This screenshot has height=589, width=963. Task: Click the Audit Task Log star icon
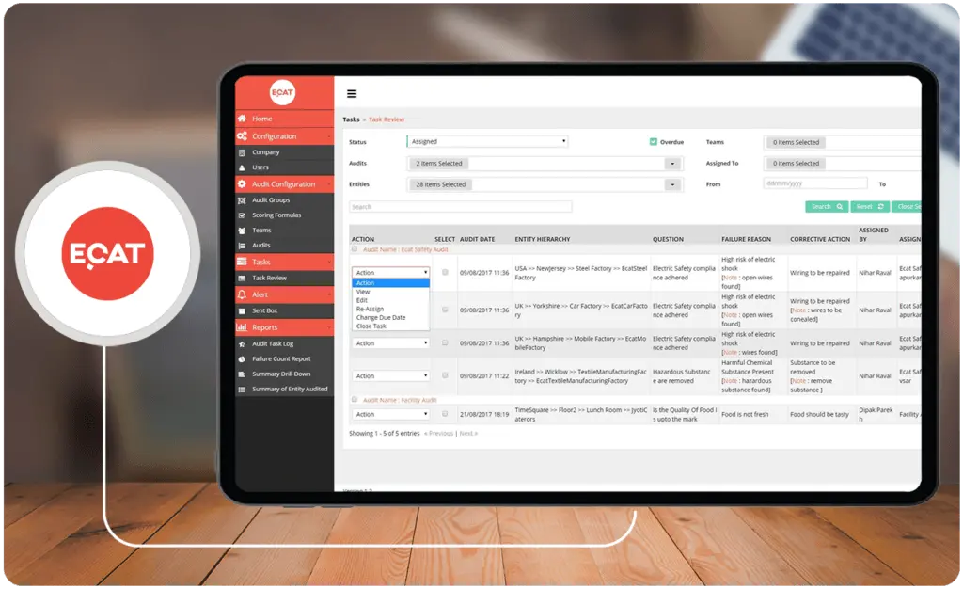242,344
